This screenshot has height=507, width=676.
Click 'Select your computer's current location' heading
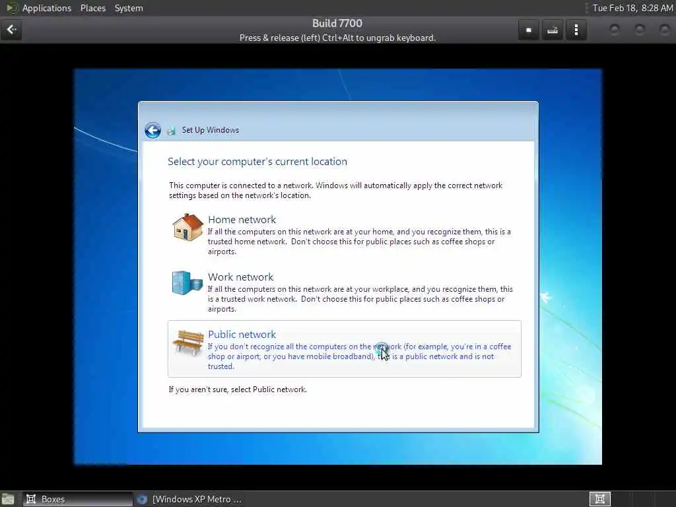click(257, 162)
